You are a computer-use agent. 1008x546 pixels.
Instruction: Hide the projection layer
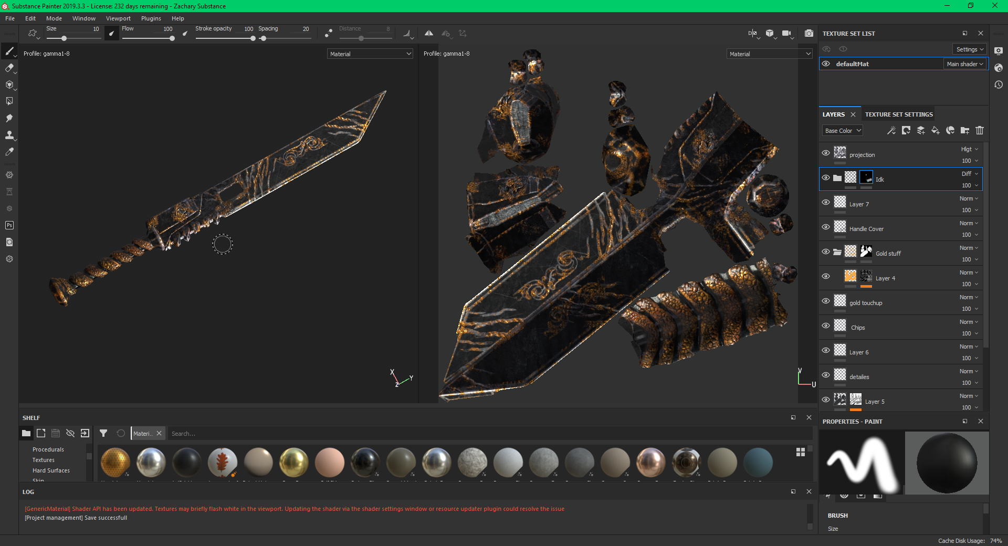(x=826, y=153)
